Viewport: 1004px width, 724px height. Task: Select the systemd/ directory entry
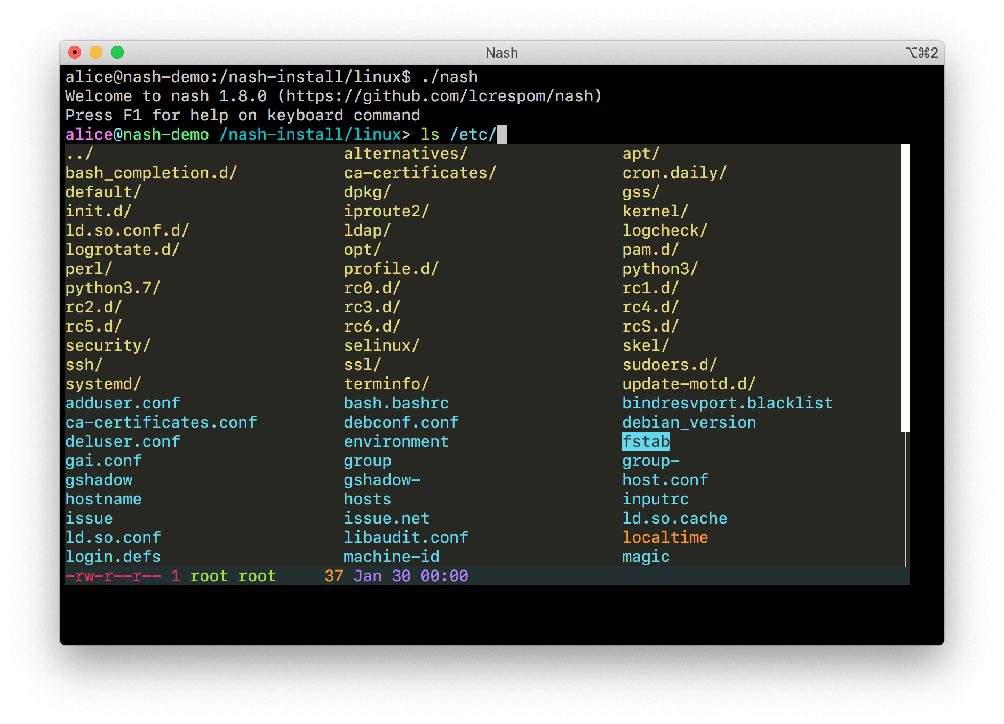103,384
